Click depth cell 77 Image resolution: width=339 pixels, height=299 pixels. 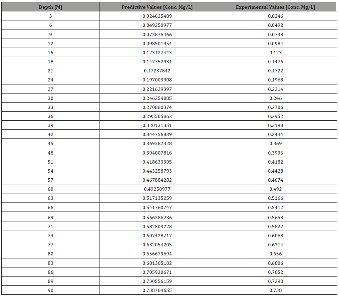(50, 245)
